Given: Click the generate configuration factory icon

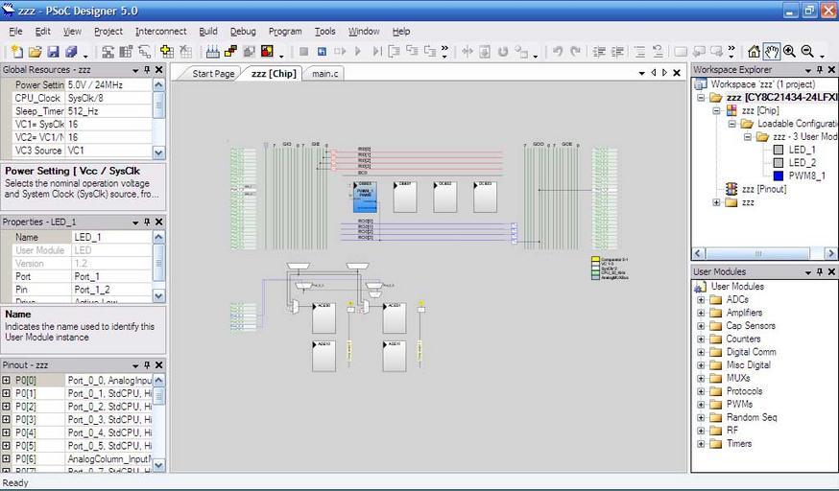Looking at the screenshot, I should [x=212, y=51].
